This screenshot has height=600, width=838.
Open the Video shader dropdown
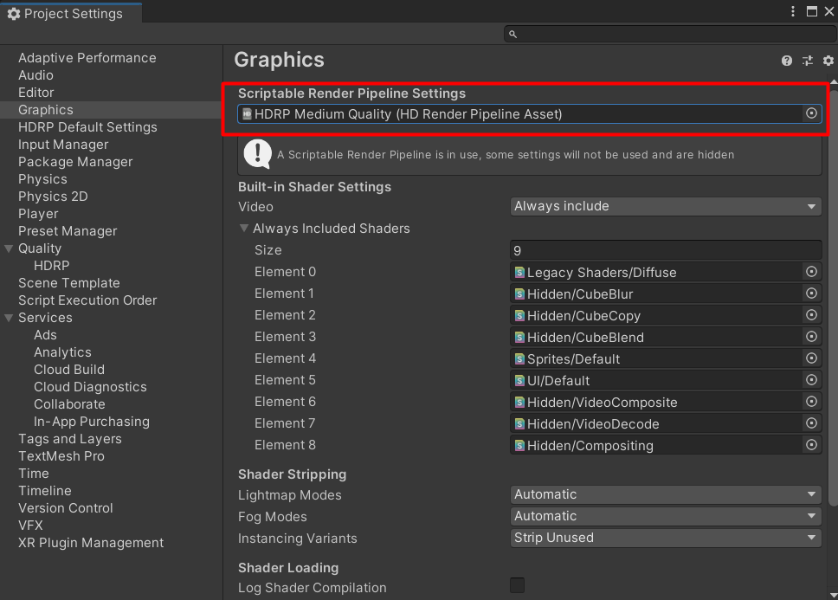pyautogui.click(x=666, y=206)
